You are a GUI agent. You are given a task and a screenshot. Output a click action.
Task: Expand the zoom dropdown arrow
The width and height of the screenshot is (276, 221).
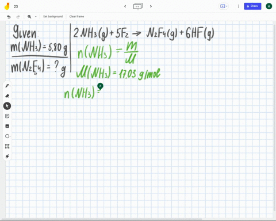[x=36, y=17]
